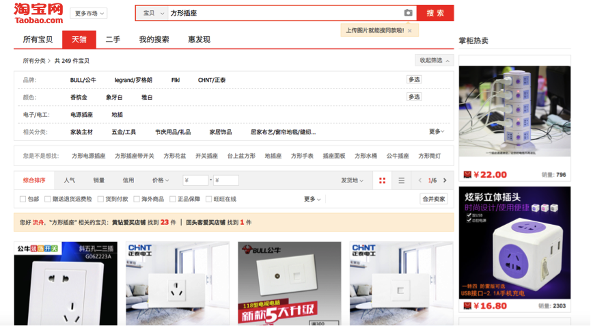This screenshot has height=326, width=591.
Task: Select the 二手 tab
Action: click(113, 40)
